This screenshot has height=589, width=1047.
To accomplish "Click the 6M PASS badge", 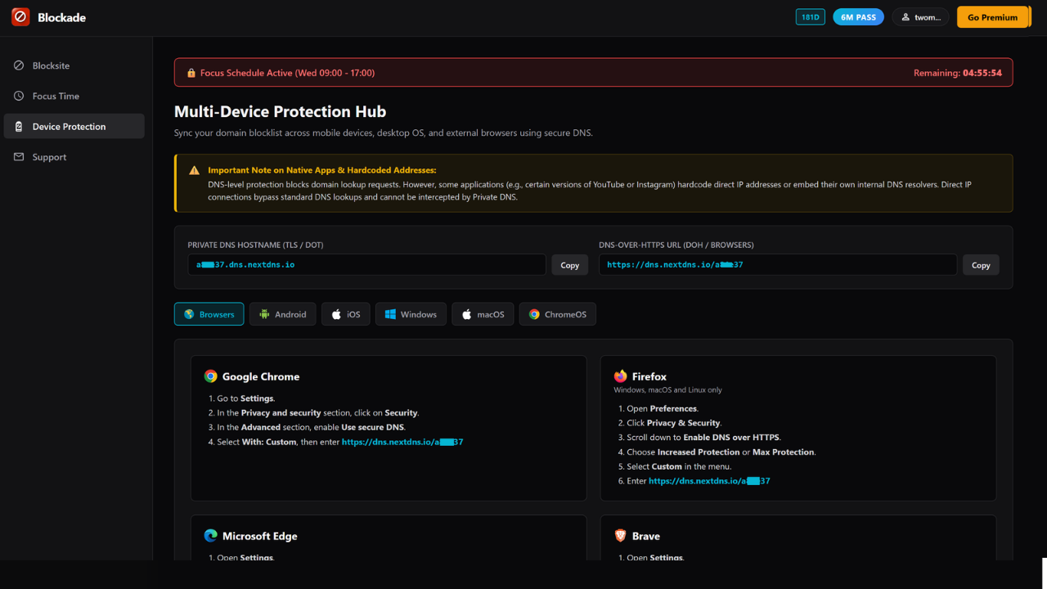I will coord(858,17).
